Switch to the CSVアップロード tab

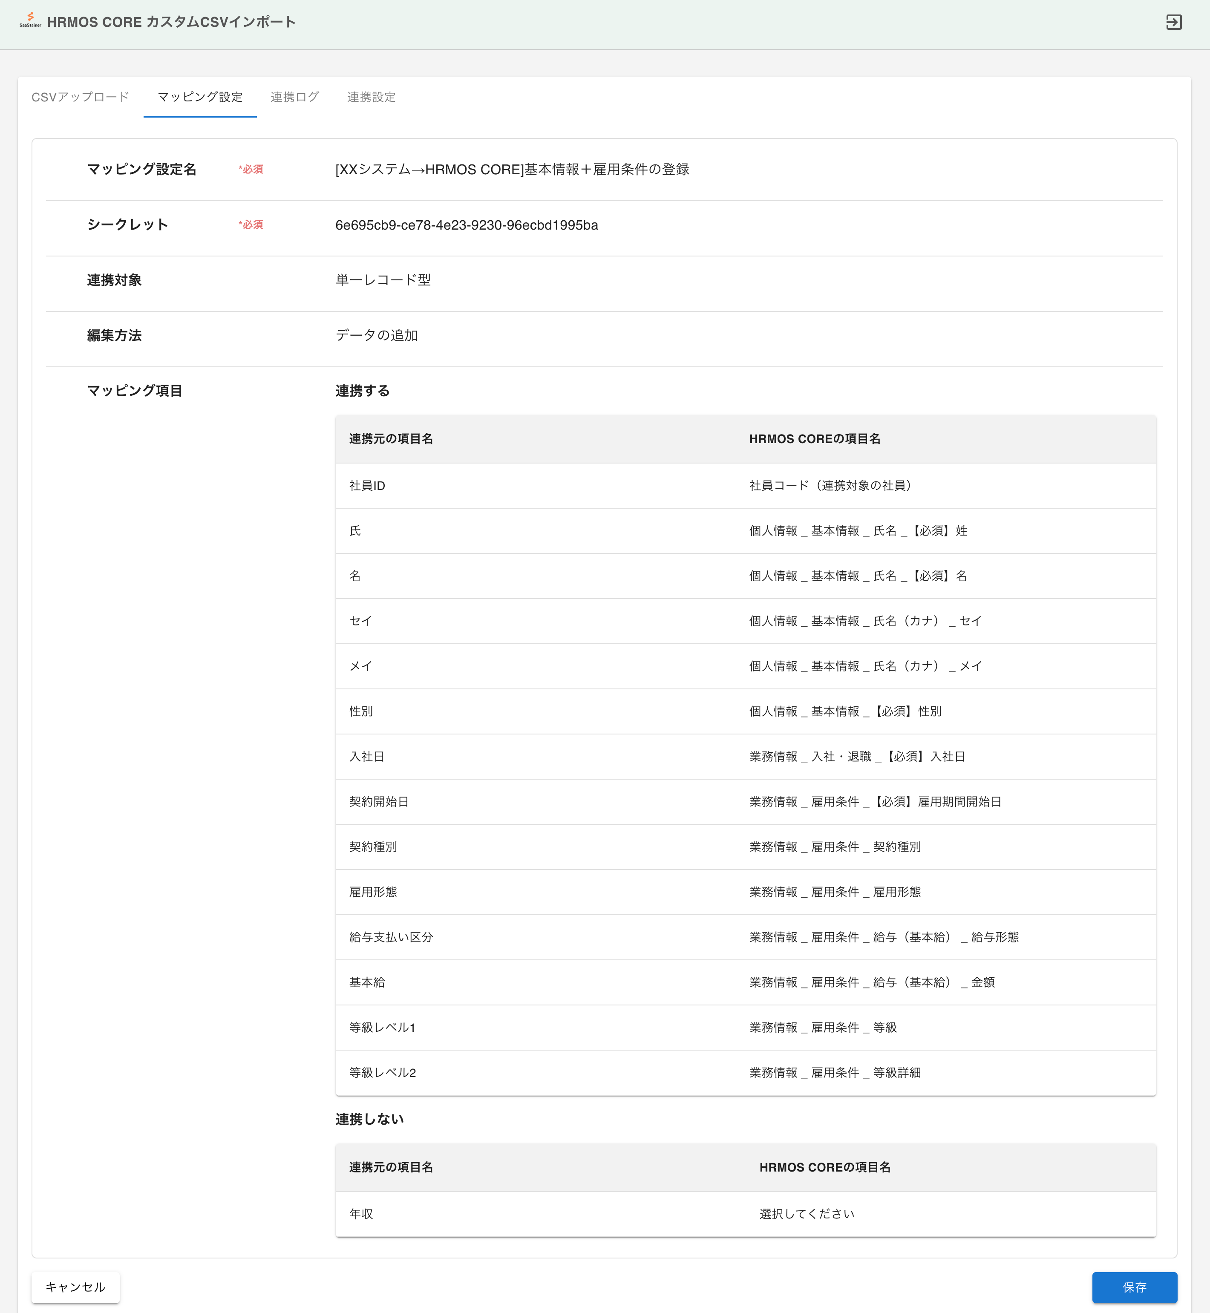point(80,97)
